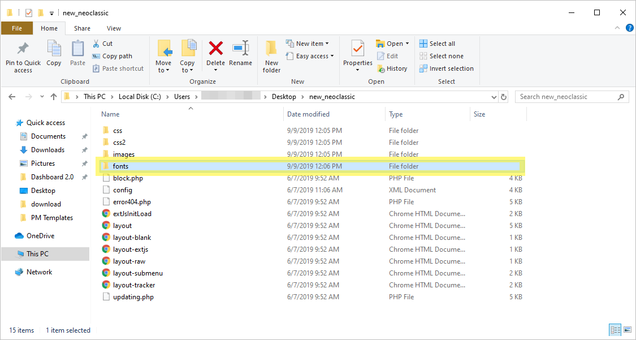Click the Pin to Quick access icon
Image resolution: width=636 pixels, height=340 pixels.
23,49
